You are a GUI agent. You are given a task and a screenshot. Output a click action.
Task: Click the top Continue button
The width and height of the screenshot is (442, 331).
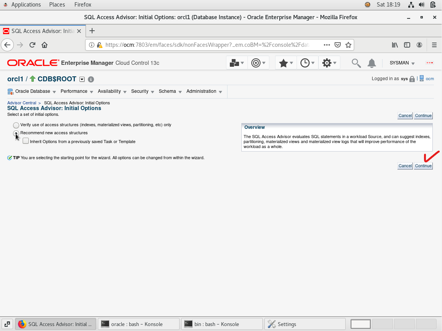tap(423, 115)
